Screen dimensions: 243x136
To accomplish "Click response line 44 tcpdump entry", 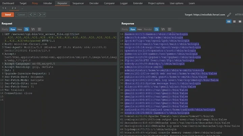I will (150, 129).
